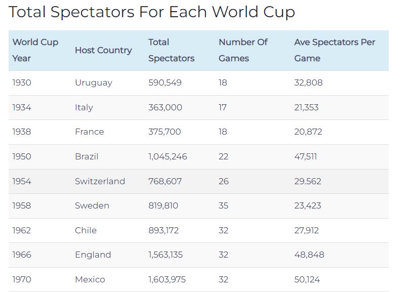
Task: Click the "World Cup Year" column header
Action: 35,50
